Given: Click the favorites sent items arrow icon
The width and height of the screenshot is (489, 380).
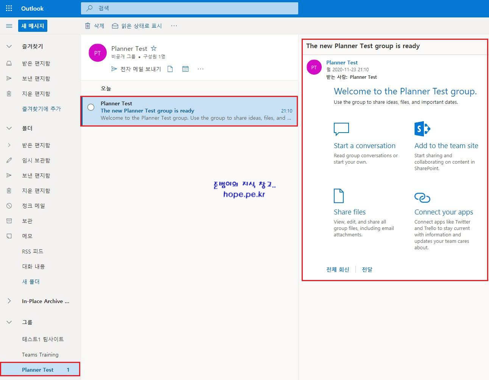Looking at the screenshot, I should [9, 78].
